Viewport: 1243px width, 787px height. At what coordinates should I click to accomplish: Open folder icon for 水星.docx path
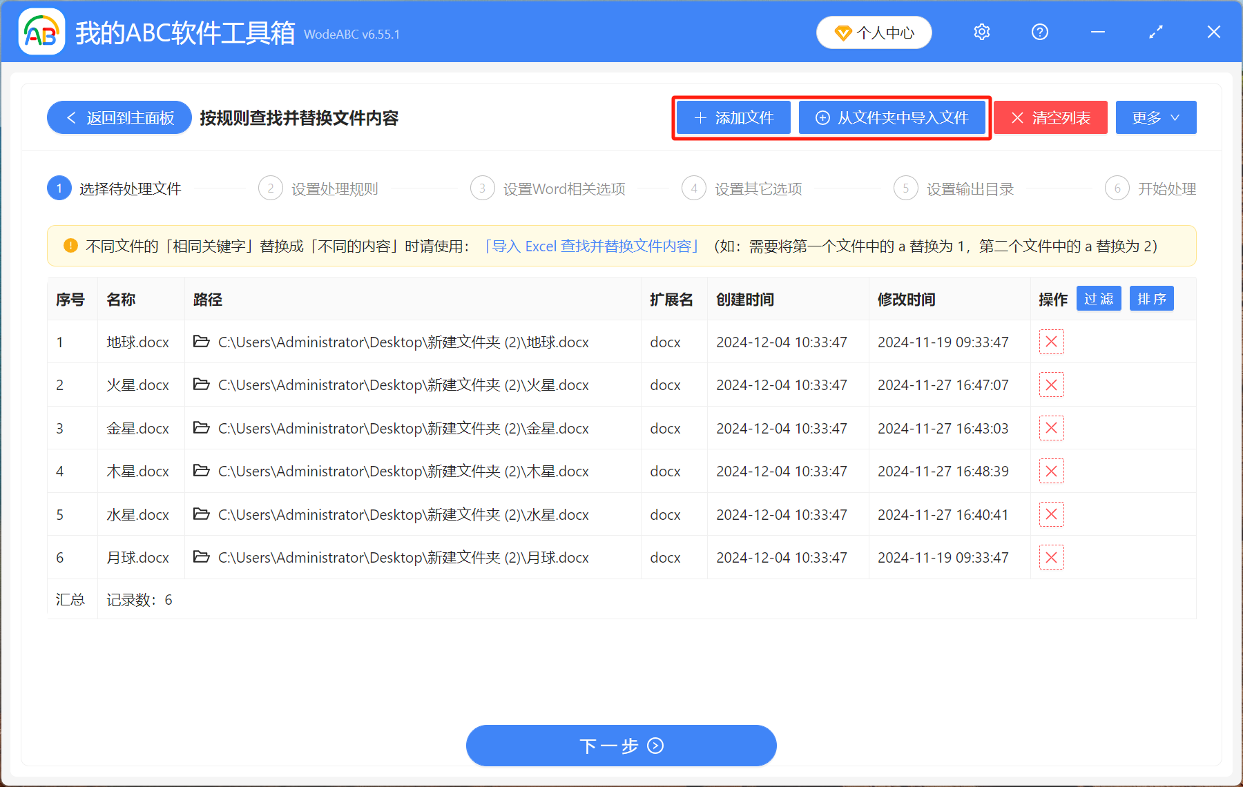[201, 514]
